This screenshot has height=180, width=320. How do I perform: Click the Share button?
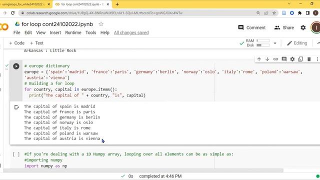pos(284,27)
